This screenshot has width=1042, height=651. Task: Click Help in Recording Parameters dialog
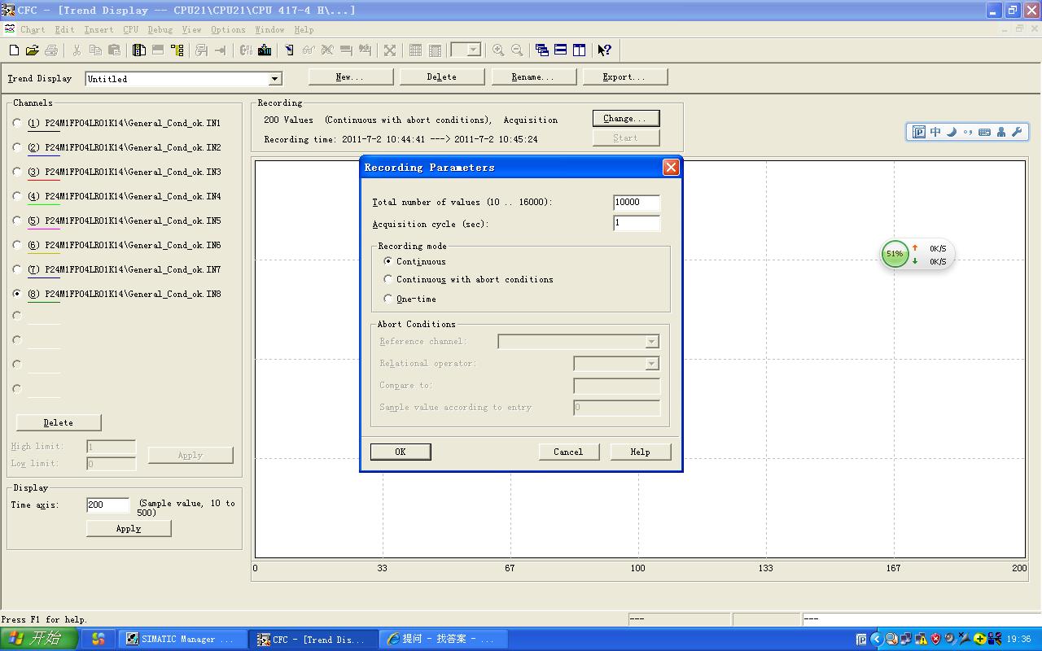pyautogui.click(x=640, y=452)
